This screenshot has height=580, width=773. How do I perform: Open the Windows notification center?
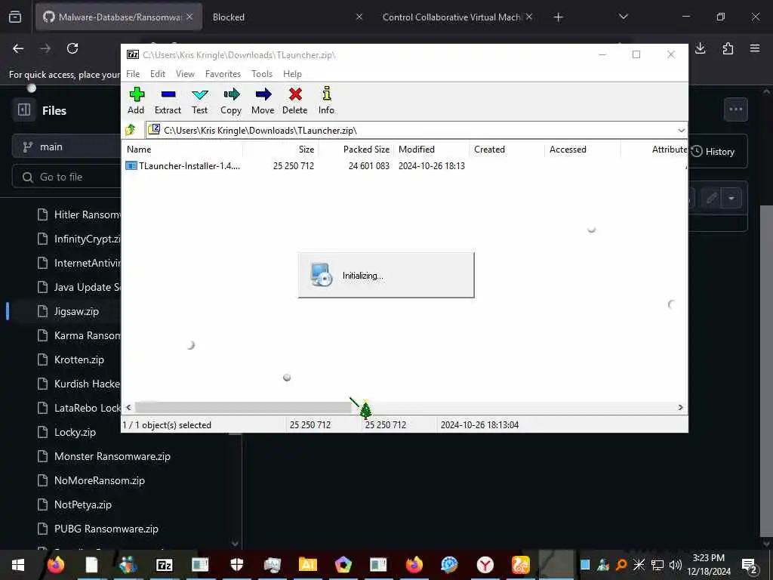coord(750,565)
